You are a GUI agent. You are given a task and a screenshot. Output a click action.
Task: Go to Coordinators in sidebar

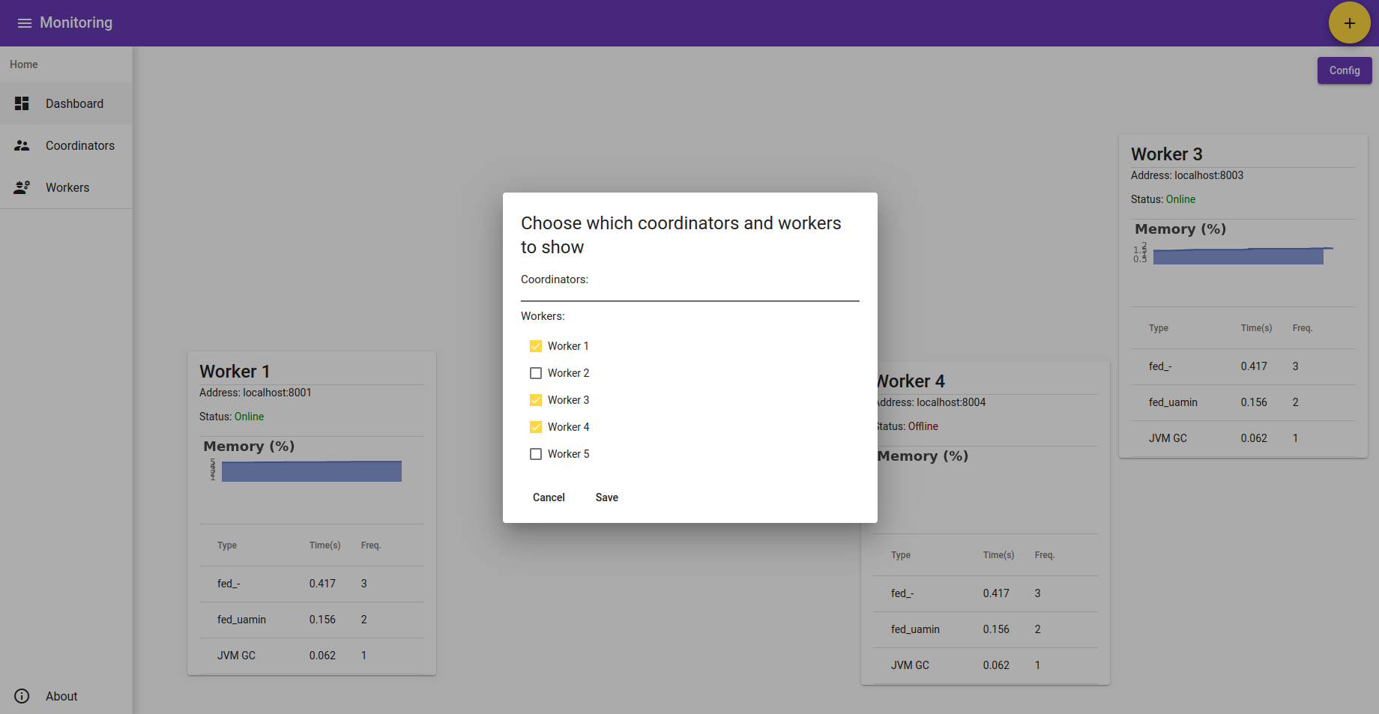(x=66, y=145)
